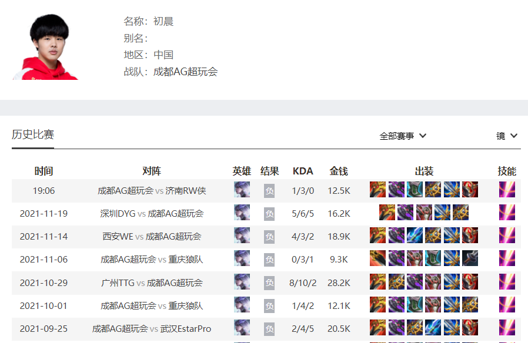Click hero icon in 2021-10-01 row
Image resolution: width=528 pixels, height=343 pixels.
(242, 304)
